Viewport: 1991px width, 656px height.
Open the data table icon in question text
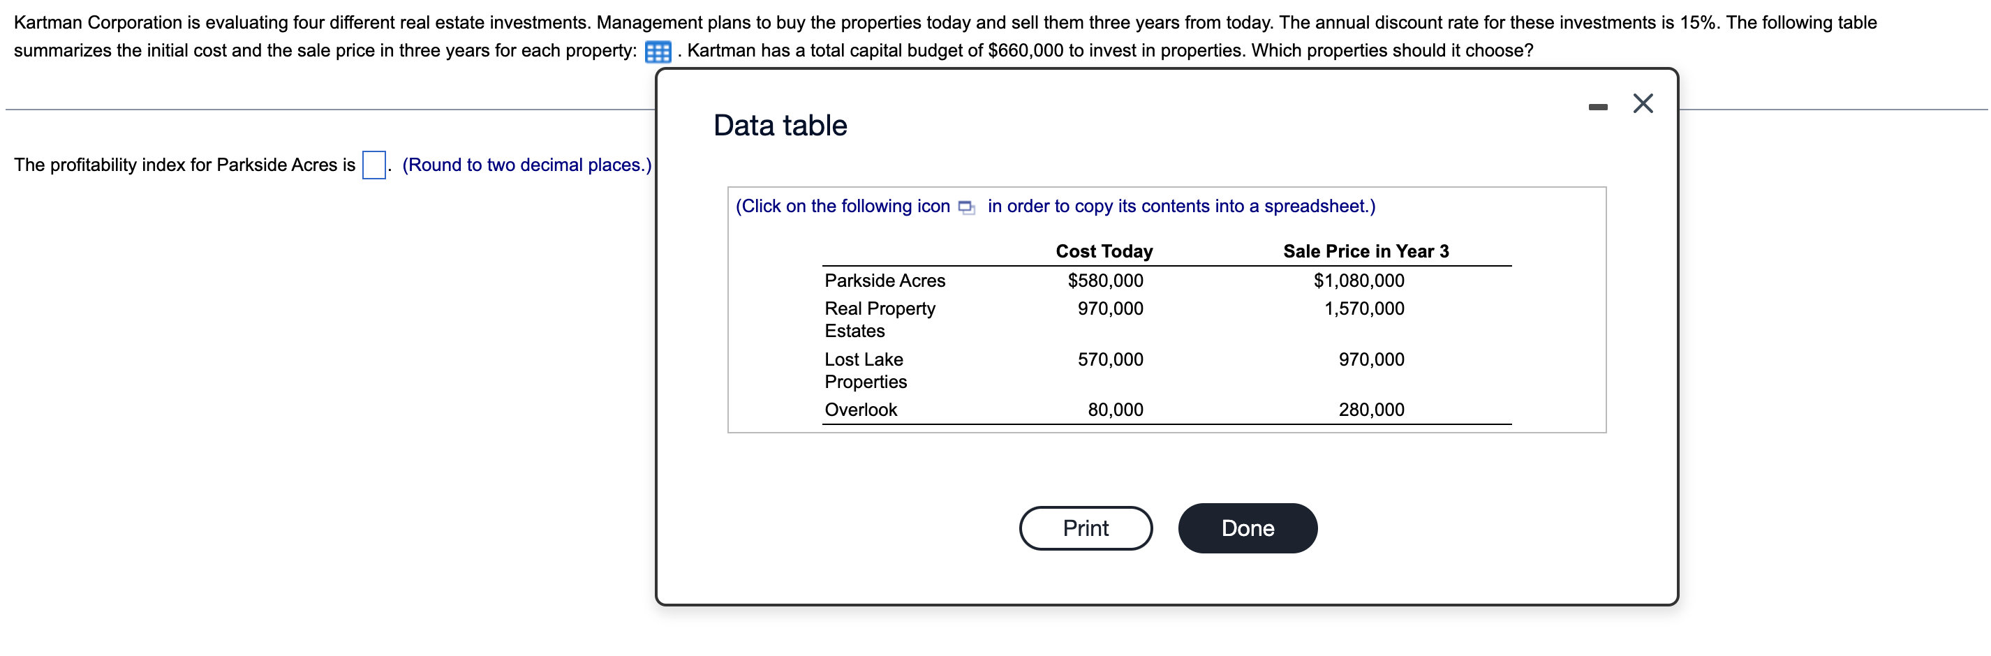tap(657, 52)
